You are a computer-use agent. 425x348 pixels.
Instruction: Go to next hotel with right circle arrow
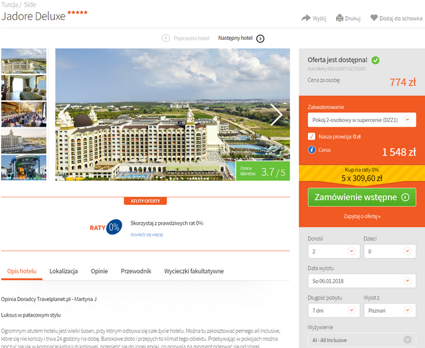[x=260, y=39]
